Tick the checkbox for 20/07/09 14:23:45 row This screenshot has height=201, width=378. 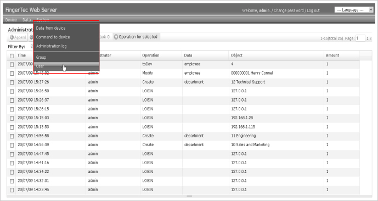pyautogui.click(x=12, y=190)
